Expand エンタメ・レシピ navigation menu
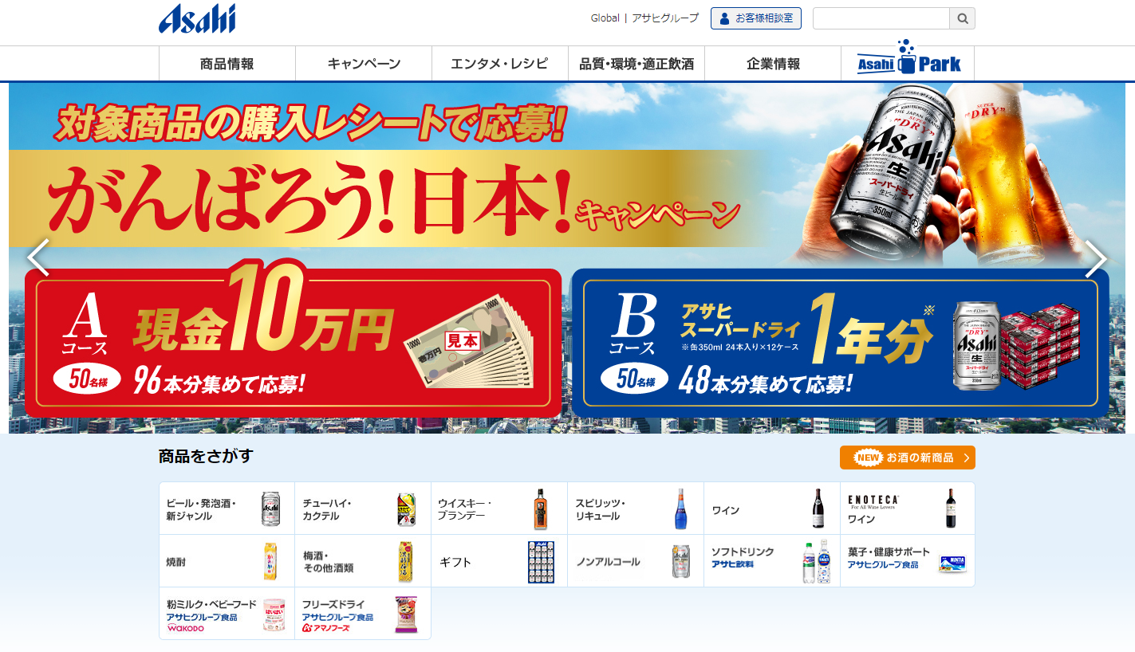This screenshot has height=652, width=1135. tap(499, 64)
